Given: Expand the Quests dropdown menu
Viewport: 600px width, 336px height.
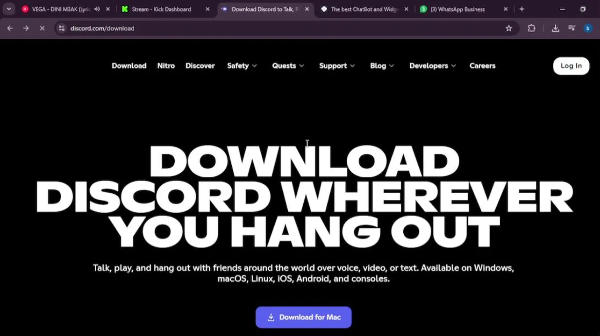Looking at the screenshot, I should (288, 66).
